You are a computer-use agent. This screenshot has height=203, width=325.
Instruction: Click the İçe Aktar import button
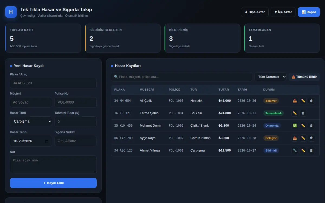coord(283,12)
